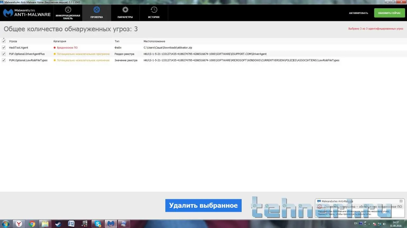Screen dimensions: 407x228
Task: Sort by the Местоположение column header
Action: click(x=154, y=41)
